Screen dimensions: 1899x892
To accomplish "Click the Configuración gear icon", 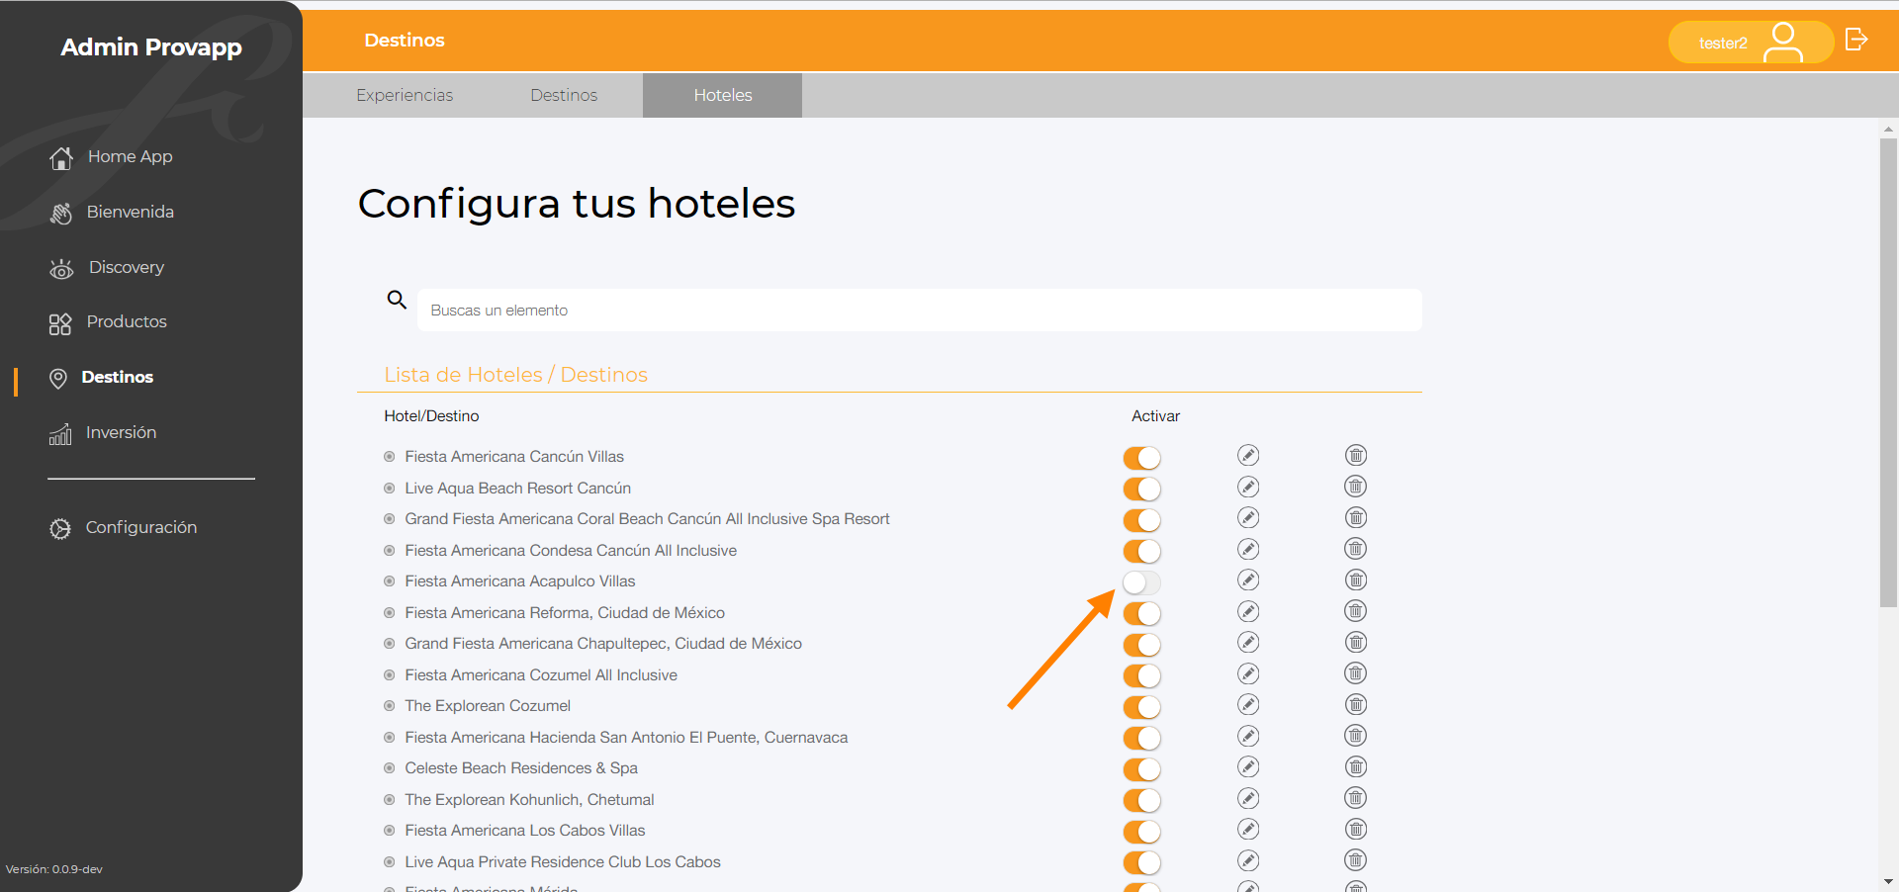I will pyautogui.click(x=60, y=528).
